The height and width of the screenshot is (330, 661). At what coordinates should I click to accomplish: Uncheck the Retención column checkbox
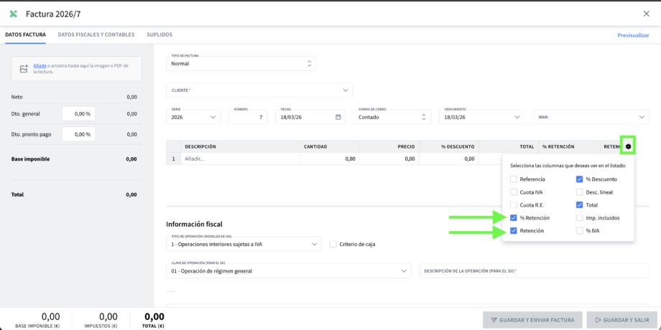tap(513, 230)
